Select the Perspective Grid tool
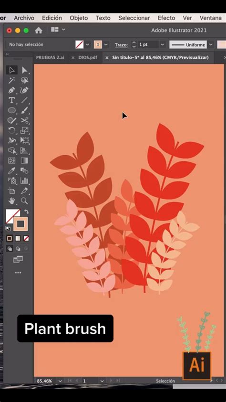Viewport: 226px width, 402px height. (25, 150)
